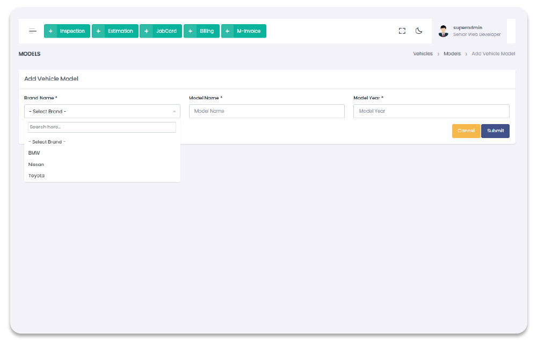Click the Cancel button

[466, 131]
